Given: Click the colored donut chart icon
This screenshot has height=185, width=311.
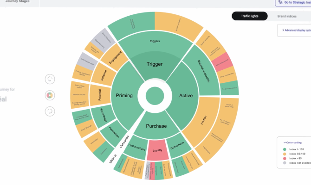Looking at the screenshot, I should coord(50,95).
